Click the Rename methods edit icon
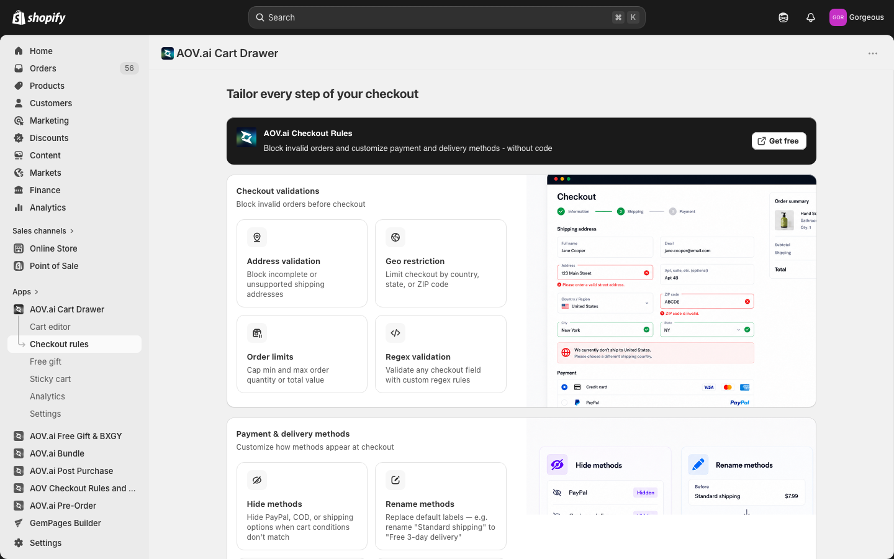The height and width of the screenshot is (559, 894). click(395, 480)
